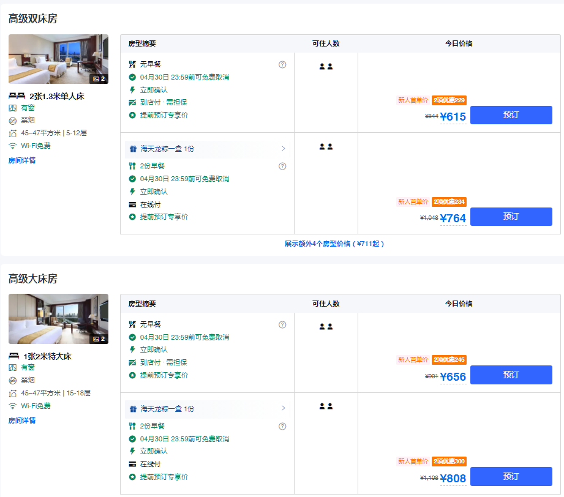Screen dimensions: 564x497
Task: Click 到店付 · 需担保 in king room
Action: click(164, 362)
